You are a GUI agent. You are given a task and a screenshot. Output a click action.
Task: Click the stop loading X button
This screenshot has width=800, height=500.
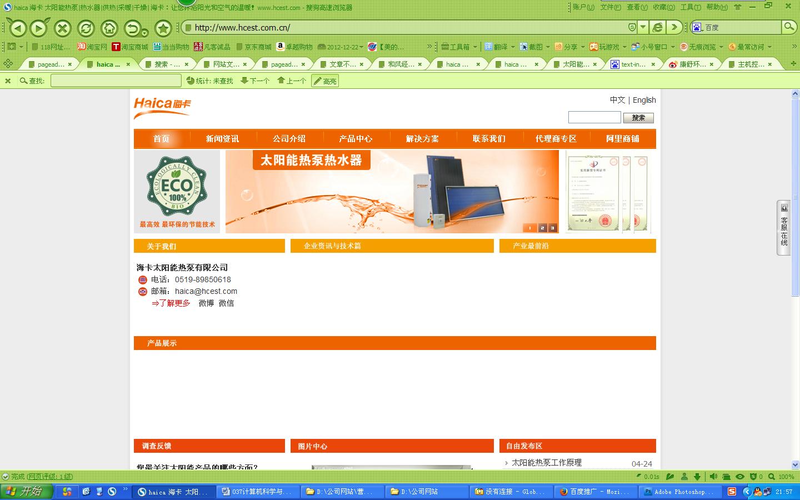click(x=62, y=28)
